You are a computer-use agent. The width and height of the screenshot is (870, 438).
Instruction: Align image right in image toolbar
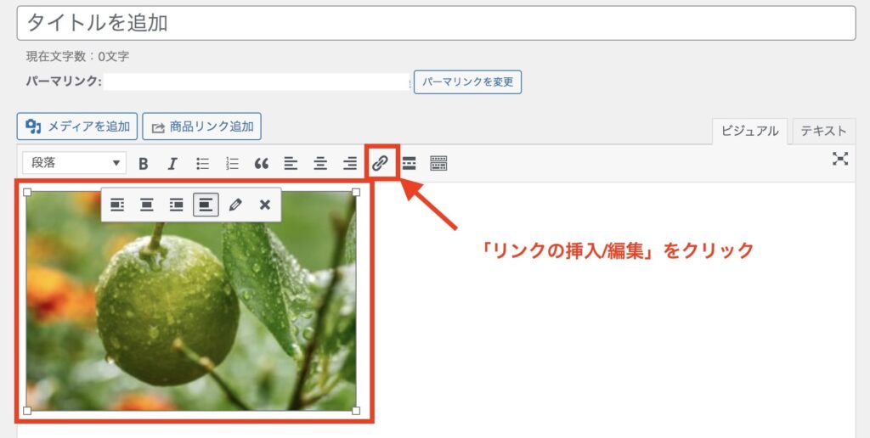(x=176, y=205)
